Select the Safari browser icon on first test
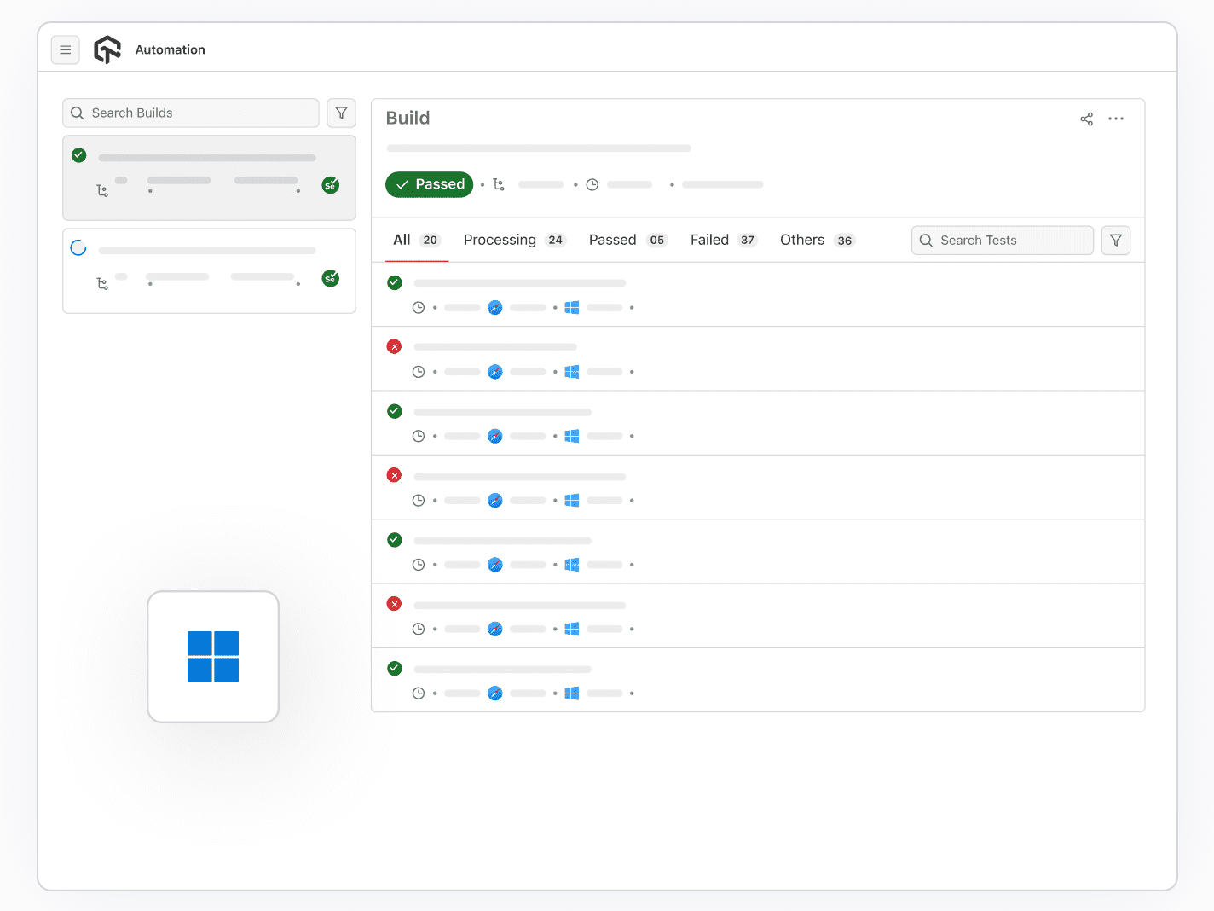 tap(495, 307)
